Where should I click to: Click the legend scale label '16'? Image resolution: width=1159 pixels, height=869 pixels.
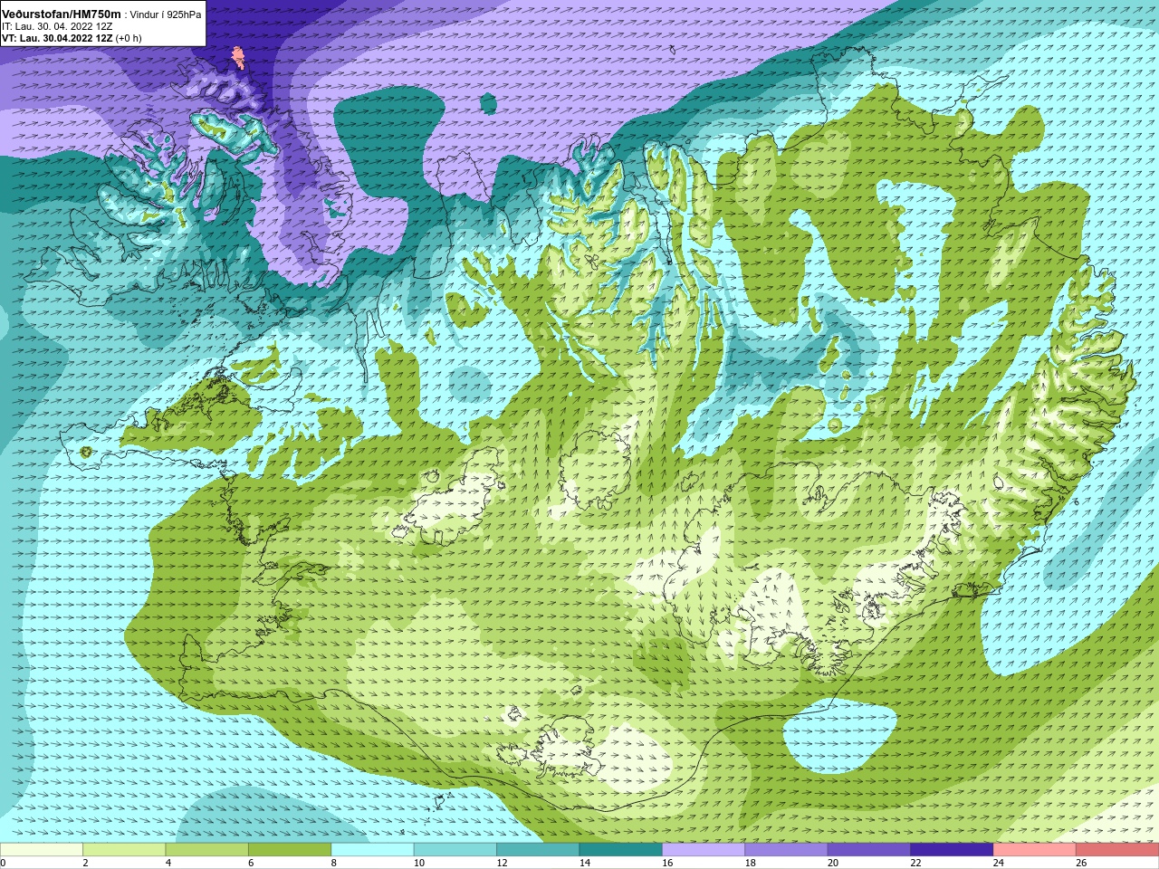[667, 864]
